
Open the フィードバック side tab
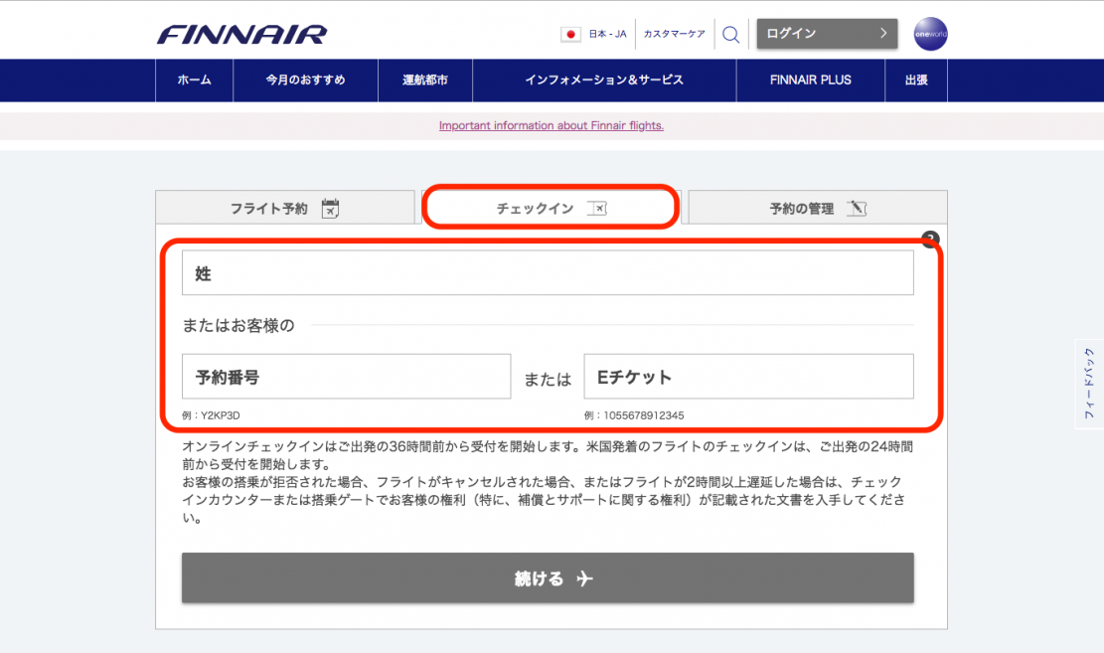(1089, 384)
